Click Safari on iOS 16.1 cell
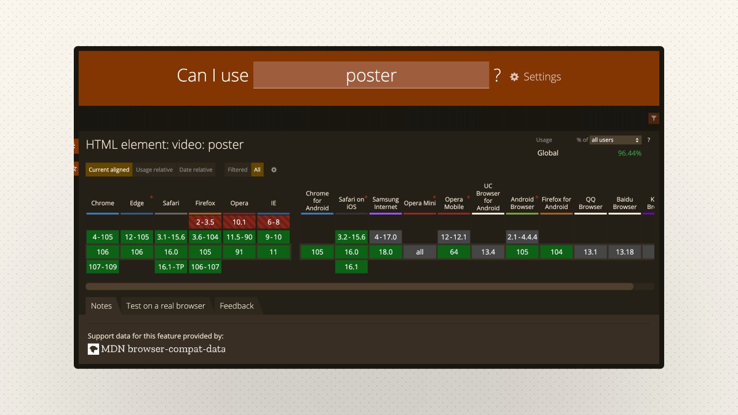Viewport: 738px width, 415px height. point(351,267)
